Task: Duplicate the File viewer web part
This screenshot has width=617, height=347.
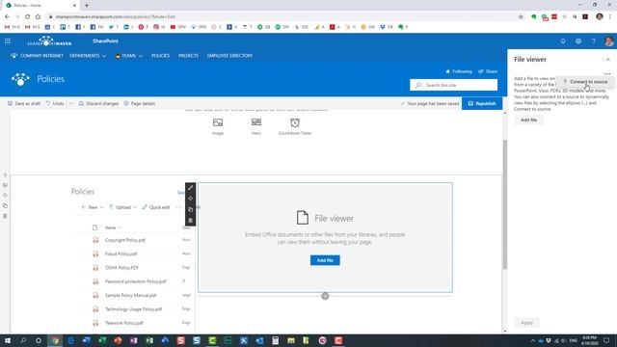Action: point(191,210)
